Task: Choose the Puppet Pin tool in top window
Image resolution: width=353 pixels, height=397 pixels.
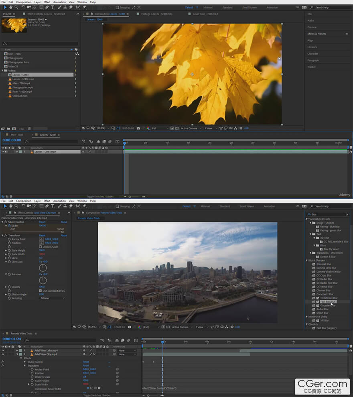Action: click(85, 7)
